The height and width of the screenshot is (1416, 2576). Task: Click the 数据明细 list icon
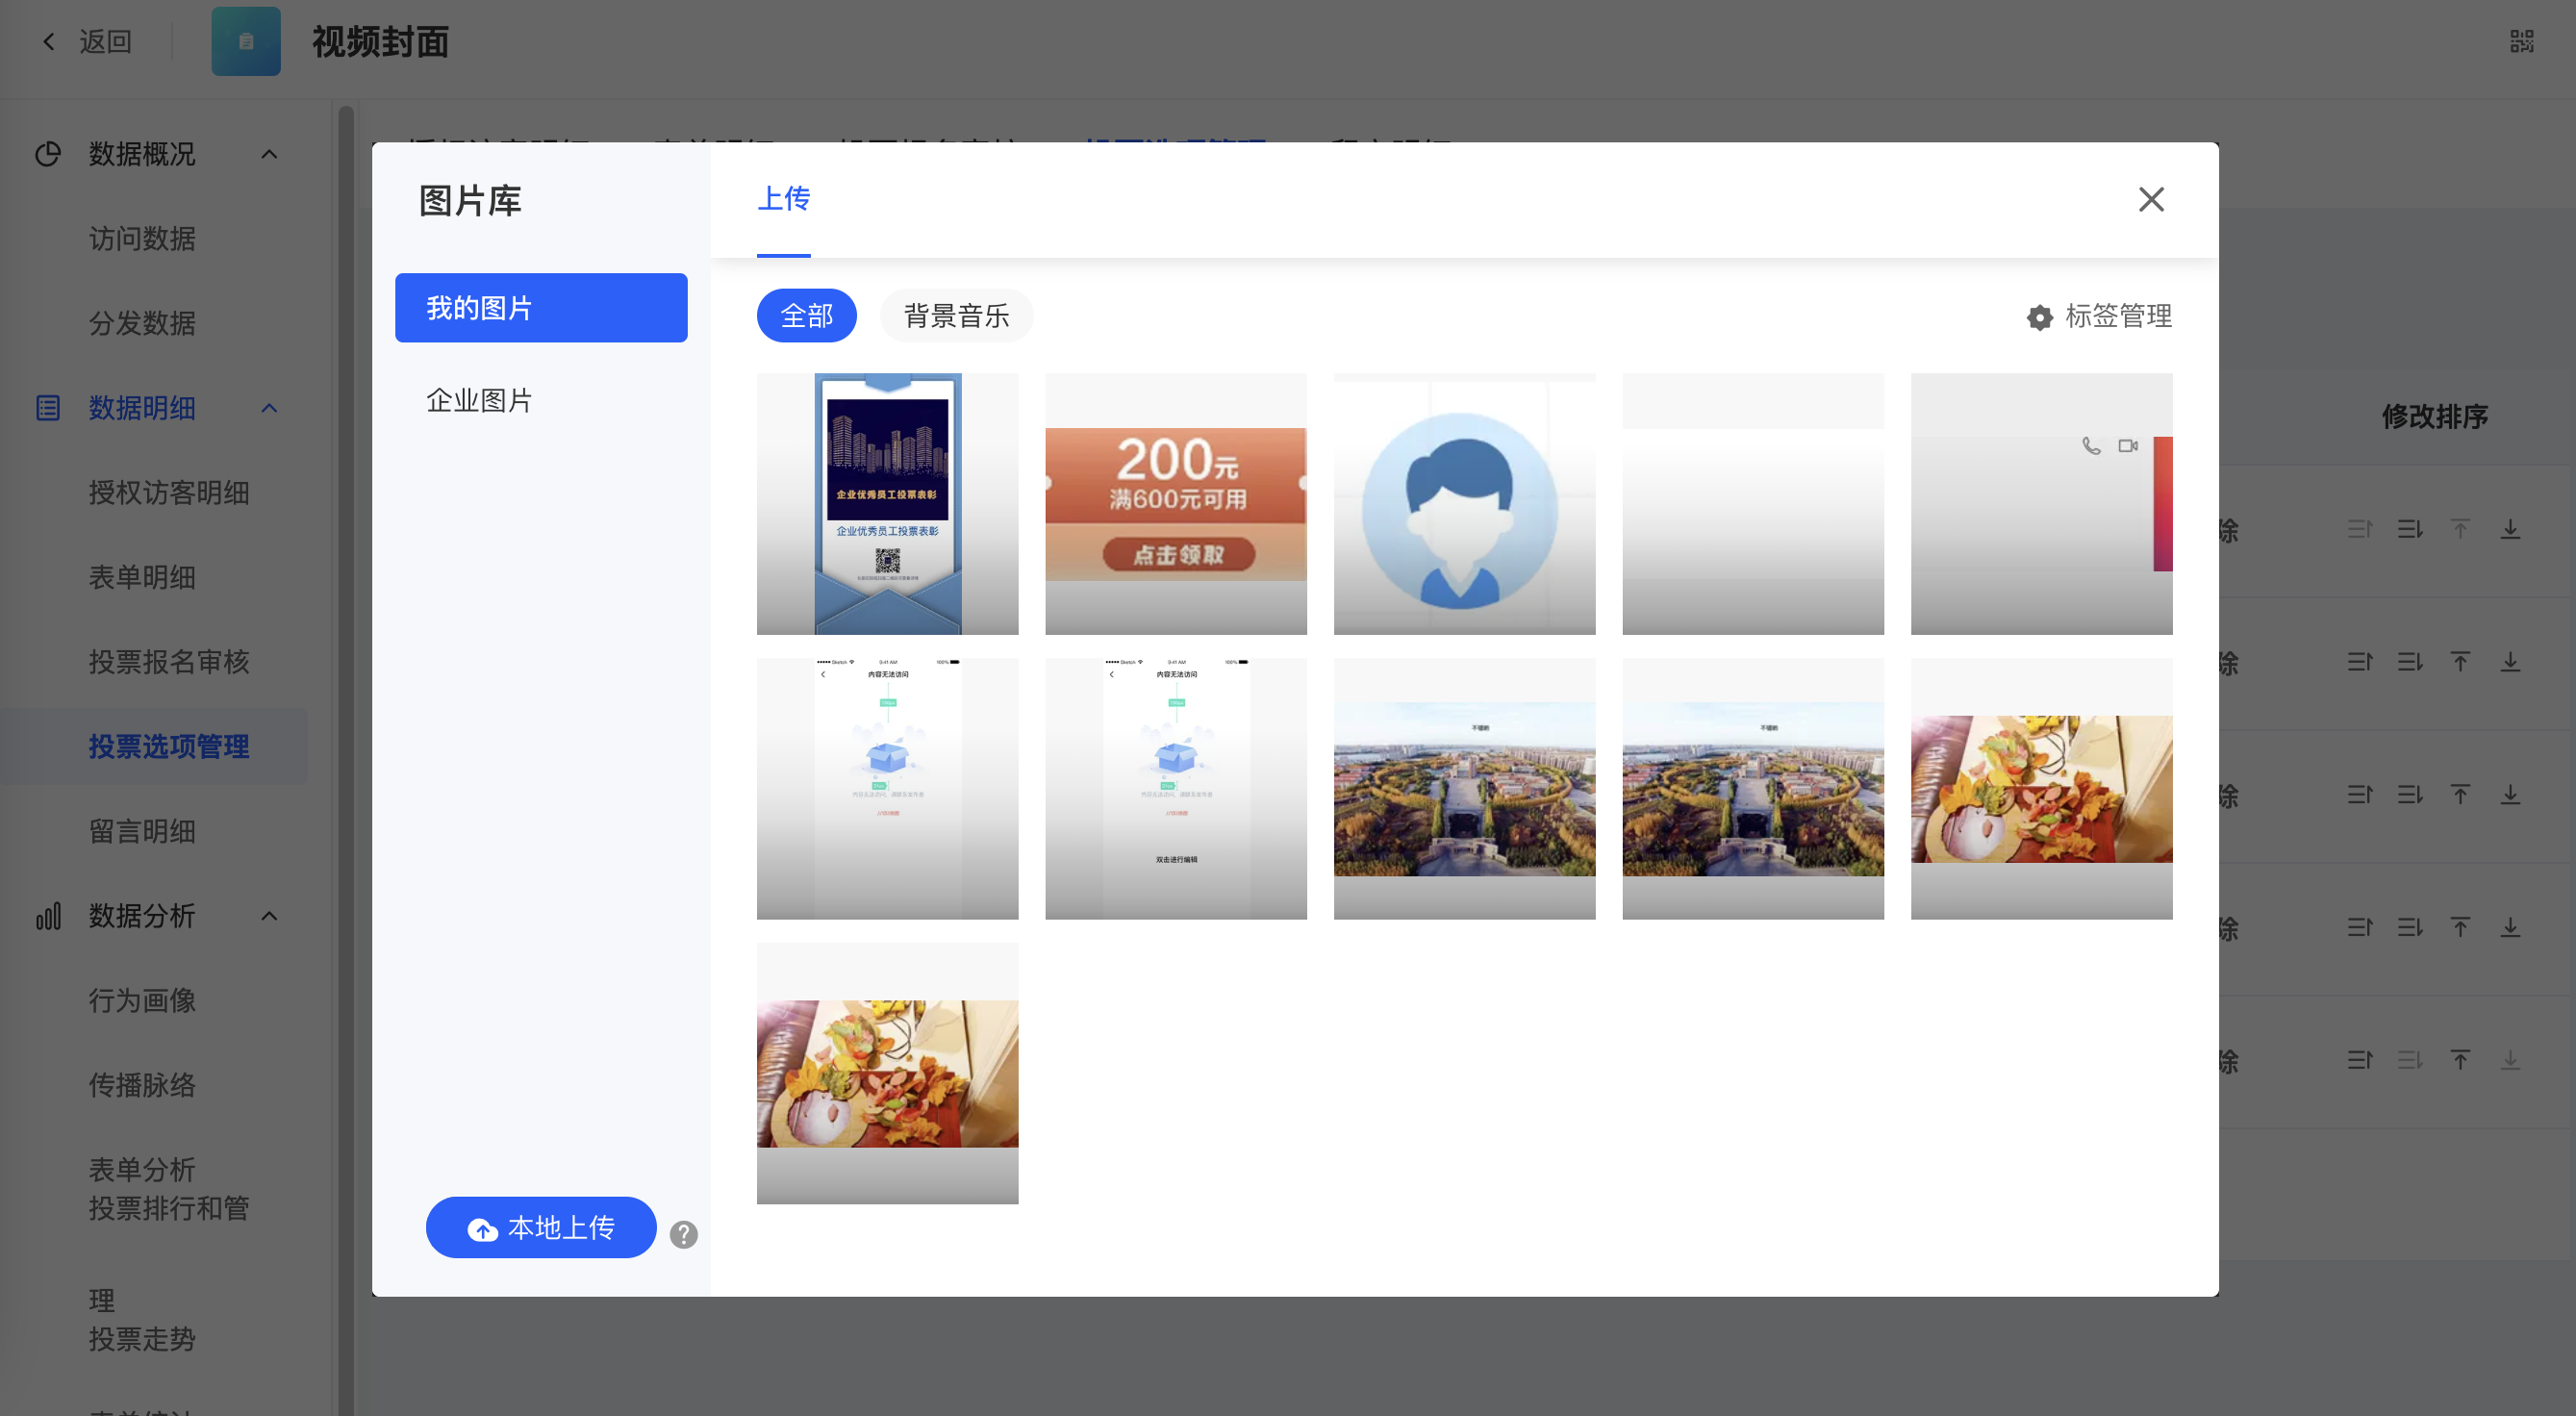click(48, 408)
